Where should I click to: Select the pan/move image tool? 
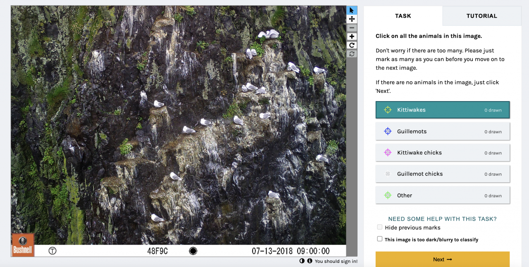[x=352, y=19]
